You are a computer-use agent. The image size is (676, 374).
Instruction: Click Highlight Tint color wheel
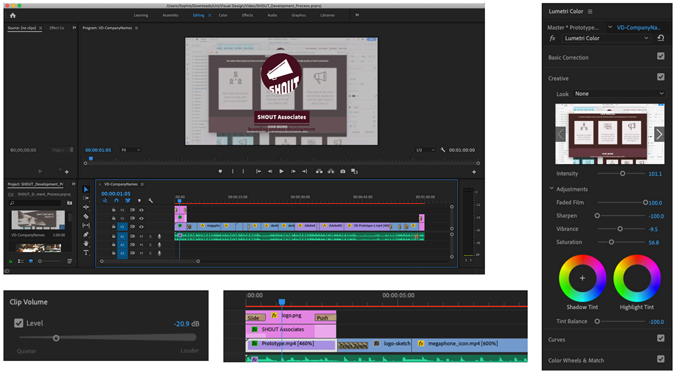tap(637, 278)
